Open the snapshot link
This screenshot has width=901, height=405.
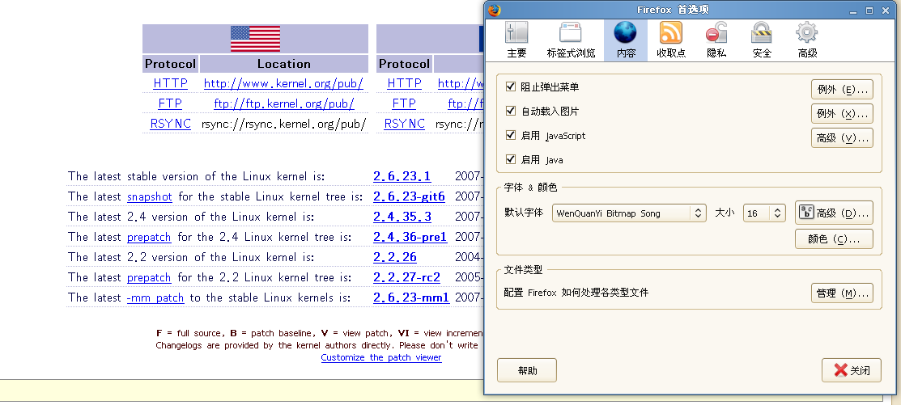click(x=150, y=196)
